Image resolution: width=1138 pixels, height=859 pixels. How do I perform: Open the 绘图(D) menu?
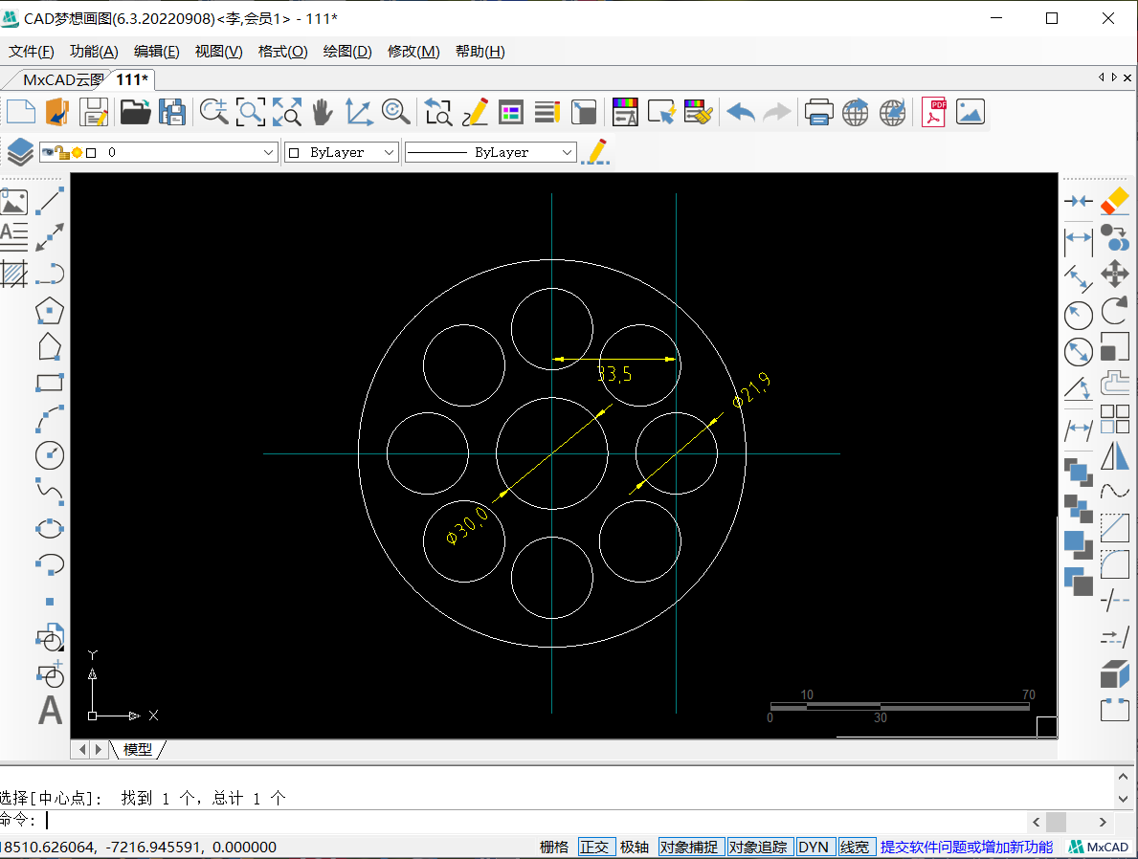pyautogui.click(x=346, y=52)
